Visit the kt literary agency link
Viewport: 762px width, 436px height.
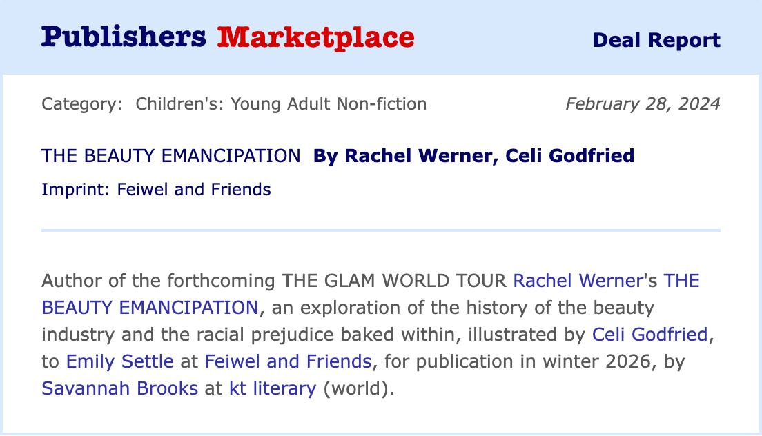(x=273, y=388)
